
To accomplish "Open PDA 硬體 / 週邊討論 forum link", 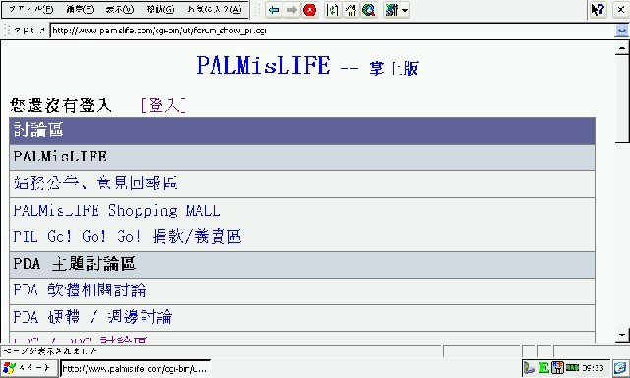I will point(93,317).
